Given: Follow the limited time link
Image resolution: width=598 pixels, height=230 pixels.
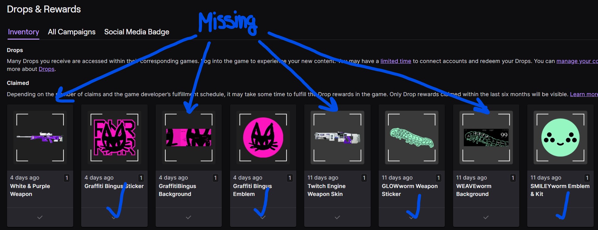Looking at the screenshot, I should (x=396, y=61).
